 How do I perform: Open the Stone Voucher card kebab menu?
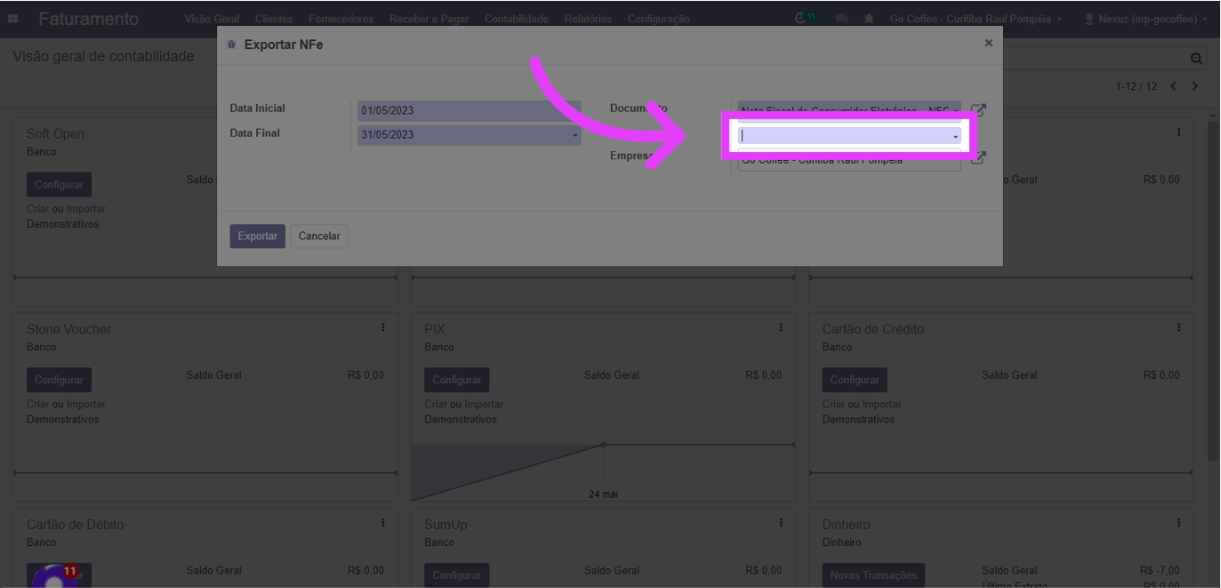tap(383, 328)
